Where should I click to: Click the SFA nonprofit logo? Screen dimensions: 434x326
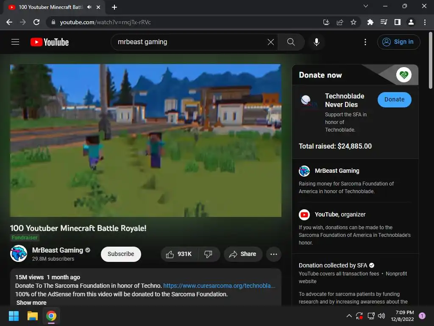click(x=309, y=101)
